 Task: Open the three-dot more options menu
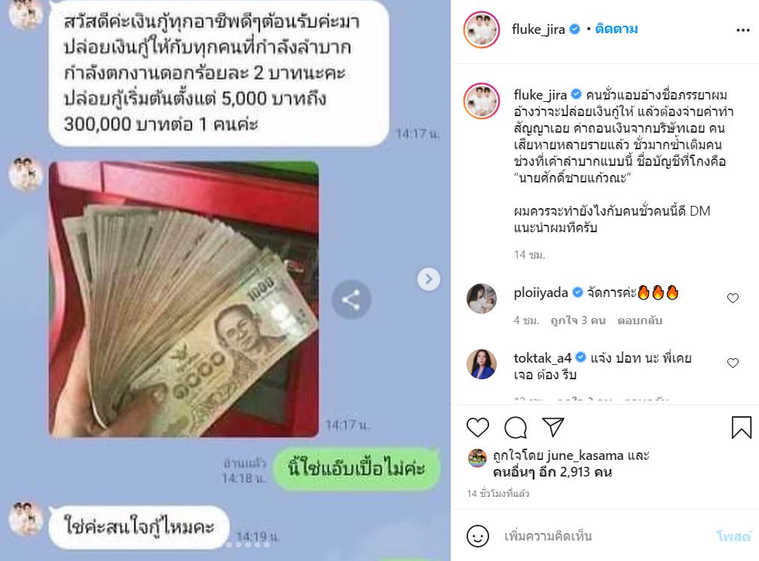click(x=742, y=30)
